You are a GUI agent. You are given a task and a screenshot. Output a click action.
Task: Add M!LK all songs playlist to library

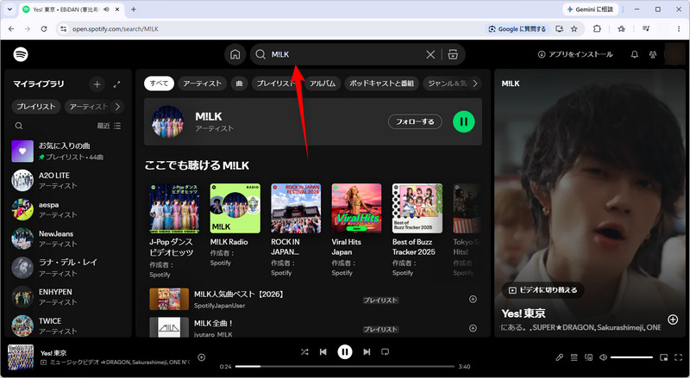(x=473, y=328)
